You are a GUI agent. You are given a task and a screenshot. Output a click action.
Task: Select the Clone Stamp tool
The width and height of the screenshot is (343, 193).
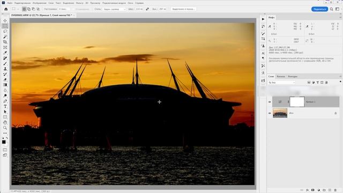[5, 69]
